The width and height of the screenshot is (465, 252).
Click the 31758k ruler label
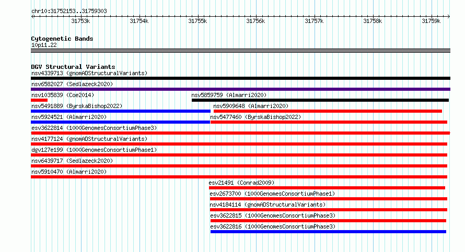pos(373,21)
